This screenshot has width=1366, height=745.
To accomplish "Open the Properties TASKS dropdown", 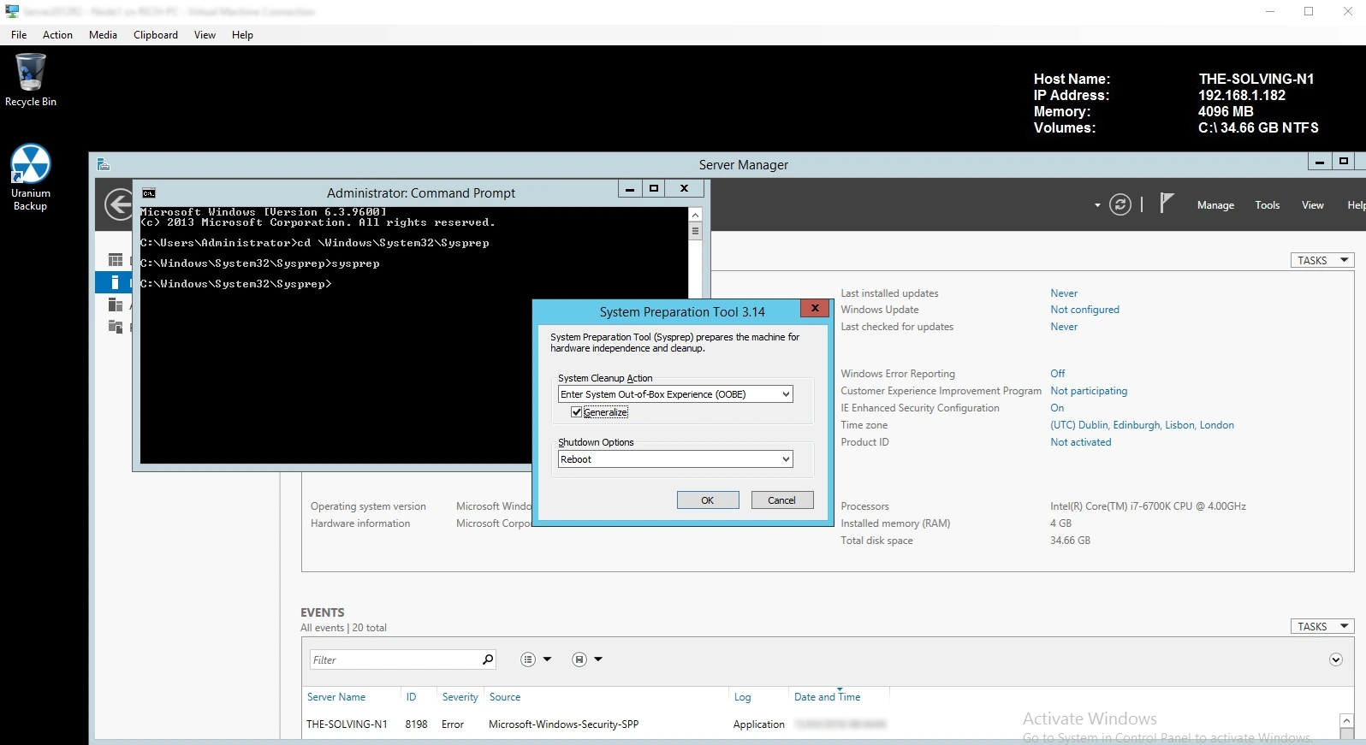I will coord(1321,260).
